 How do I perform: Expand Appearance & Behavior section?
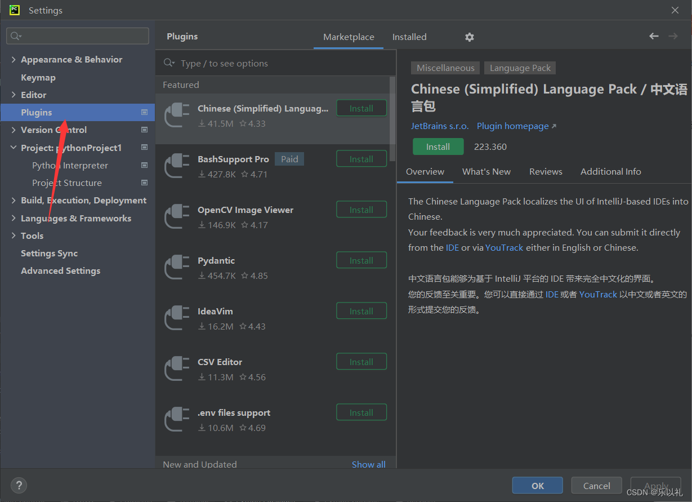[14, 59]
